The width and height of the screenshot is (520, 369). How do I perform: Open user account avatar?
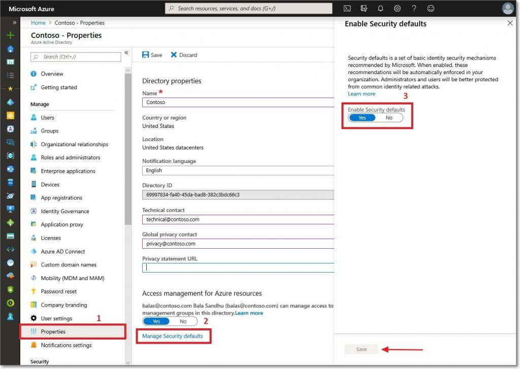[x=507, y=9]
